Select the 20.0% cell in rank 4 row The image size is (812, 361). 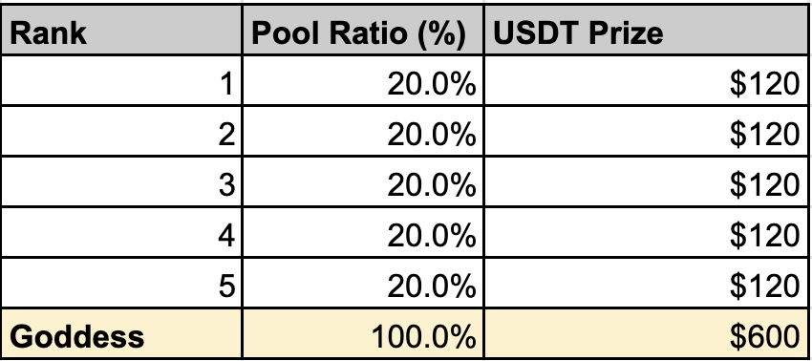pos(362,232)
